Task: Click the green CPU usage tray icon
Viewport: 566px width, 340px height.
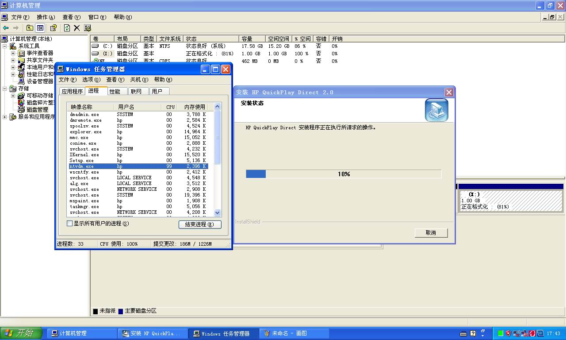Action: 501,333
